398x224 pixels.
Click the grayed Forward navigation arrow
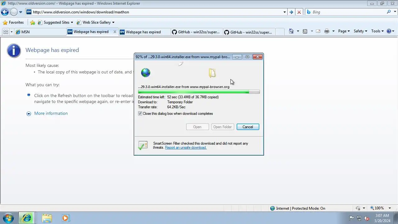[14, 12]
